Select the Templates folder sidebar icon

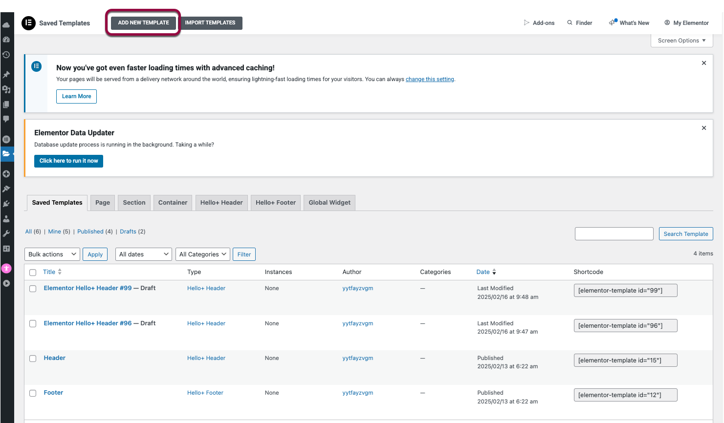pyautogui.click(x=6, y=154)
